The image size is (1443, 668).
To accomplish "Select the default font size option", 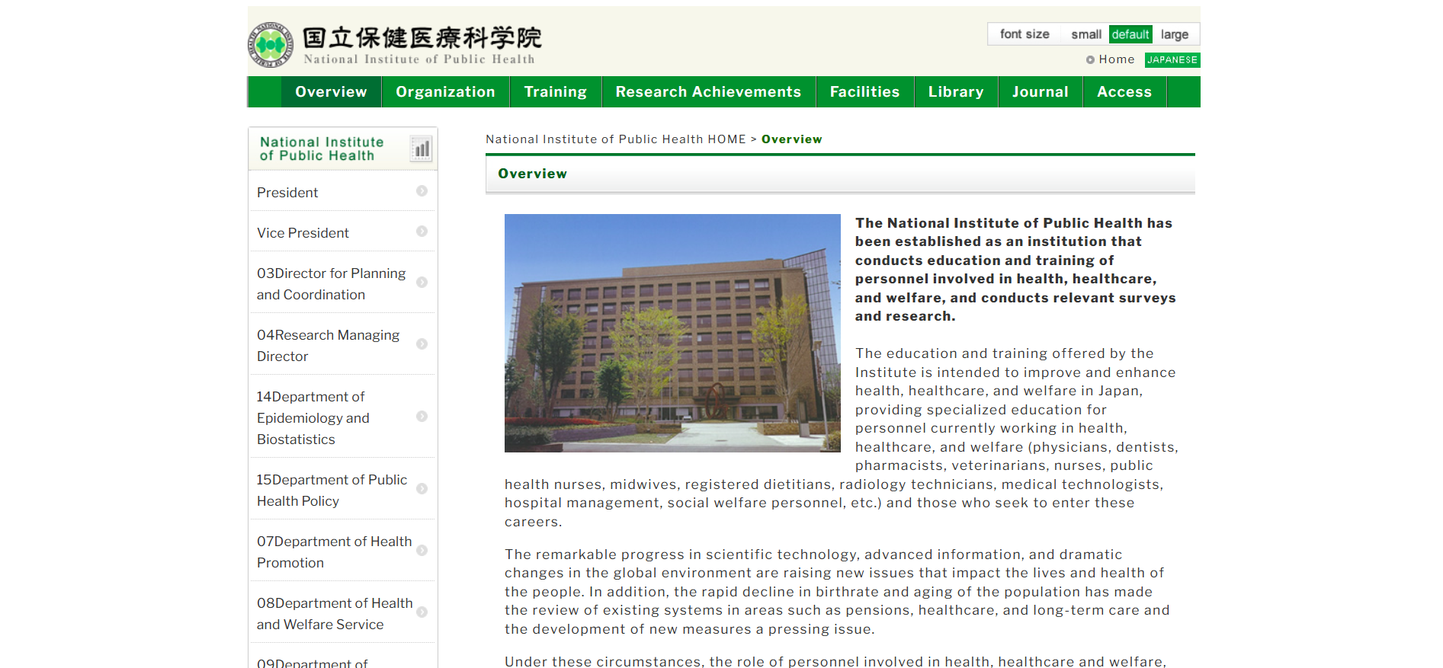I will [x=1130, y=34].
